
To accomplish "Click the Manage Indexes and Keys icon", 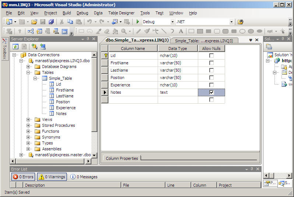I will coord(39,31).
